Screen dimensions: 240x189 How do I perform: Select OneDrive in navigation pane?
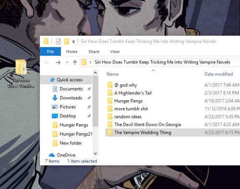point(66,155)
